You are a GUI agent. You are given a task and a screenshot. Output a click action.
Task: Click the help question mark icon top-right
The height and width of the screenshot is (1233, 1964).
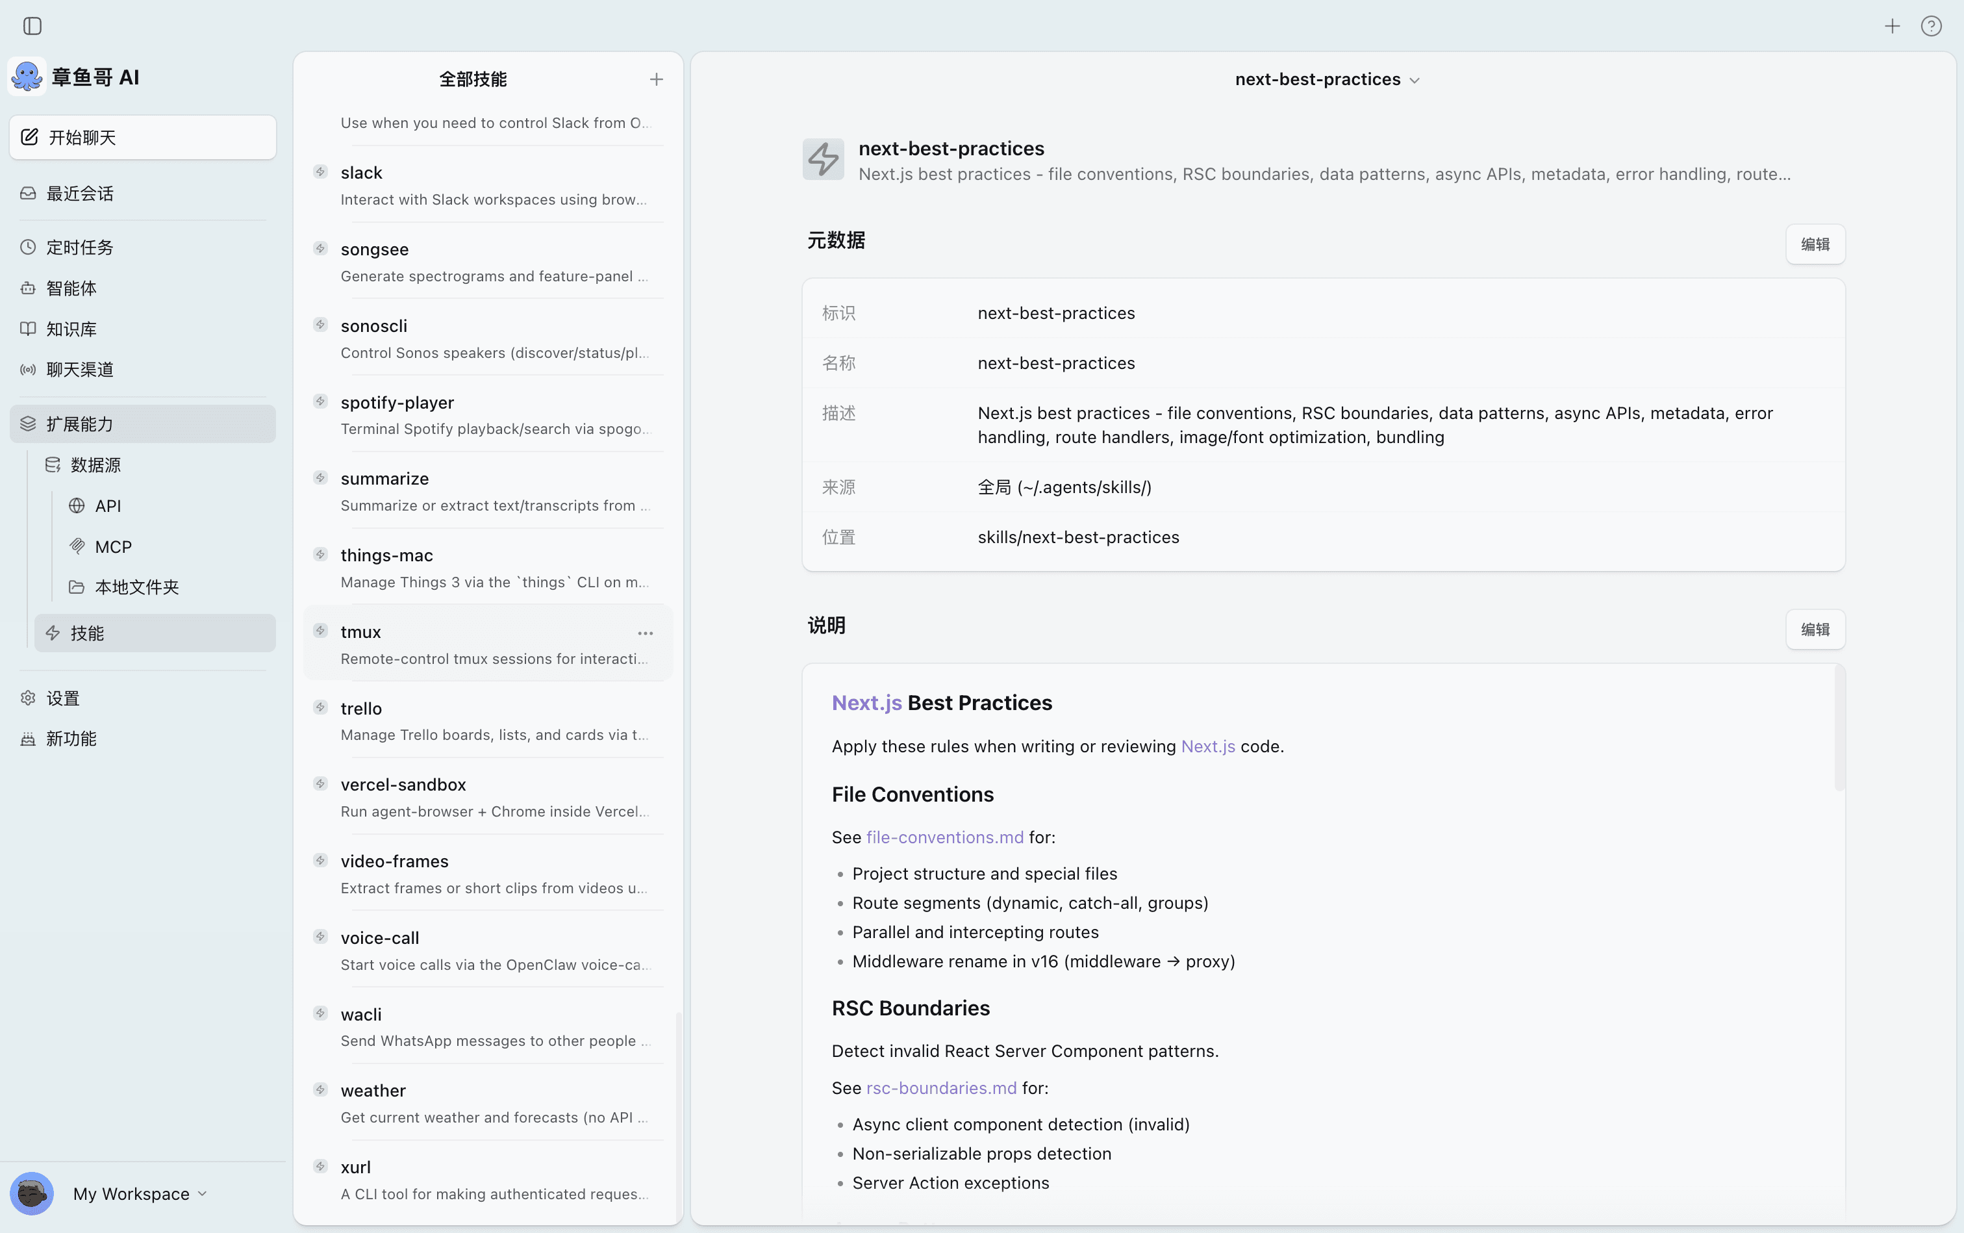coord(1931,26)
